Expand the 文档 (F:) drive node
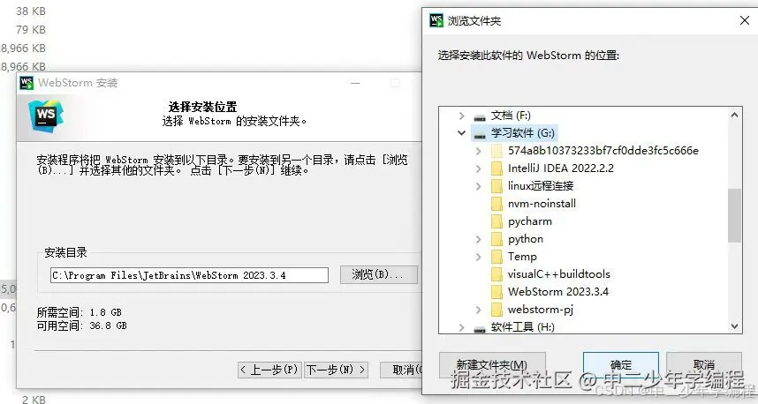 pos(462,116)
